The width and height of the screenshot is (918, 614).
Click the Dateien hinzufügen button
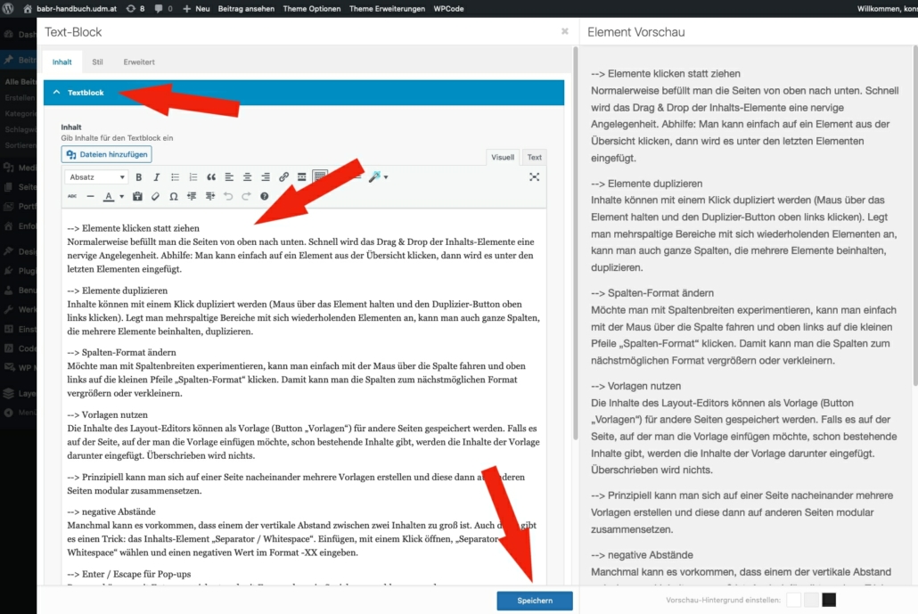[106, 154]
